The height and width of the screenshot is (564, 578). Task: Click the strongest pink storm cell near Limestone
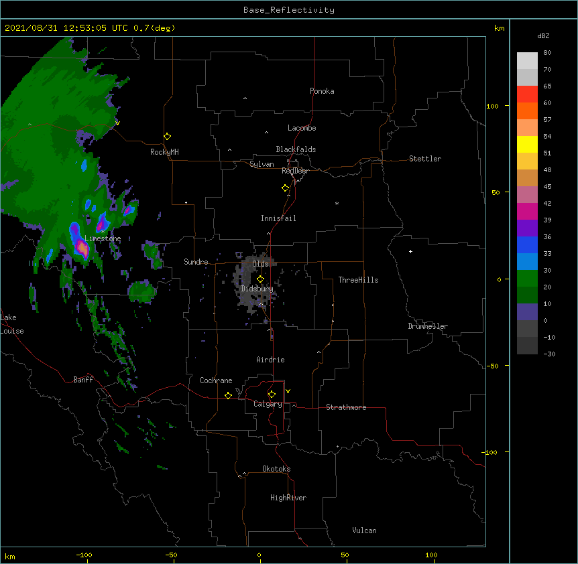coord(82,248)
